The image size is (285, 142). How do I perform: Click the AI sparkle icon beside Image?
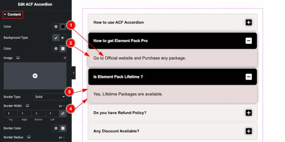[x=65, y=58]
